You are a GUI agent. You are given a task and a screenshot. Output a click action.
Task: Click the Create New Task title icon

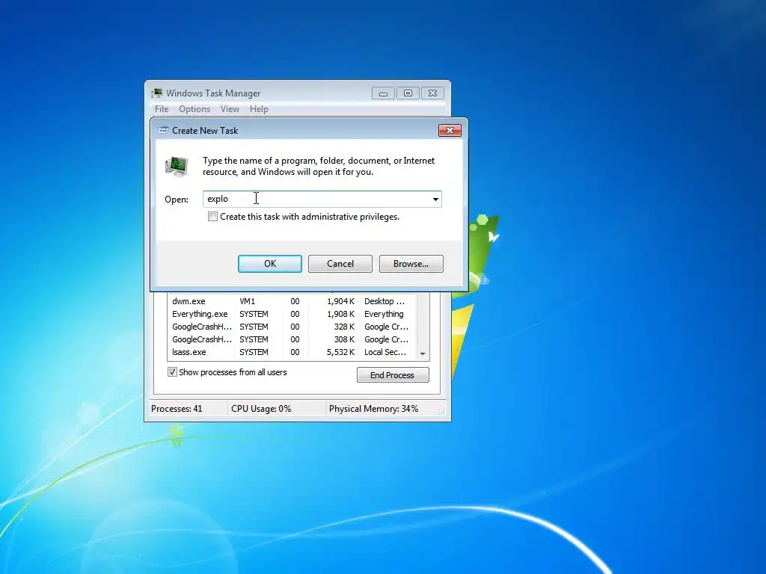(163, 130)
